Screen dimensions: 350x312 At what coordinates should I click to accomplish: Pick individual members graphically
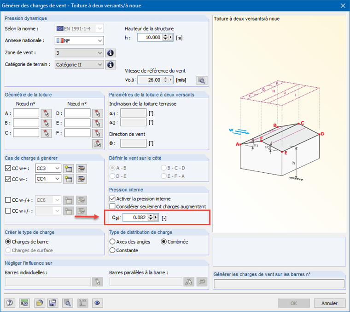click(x=98, y=282)
